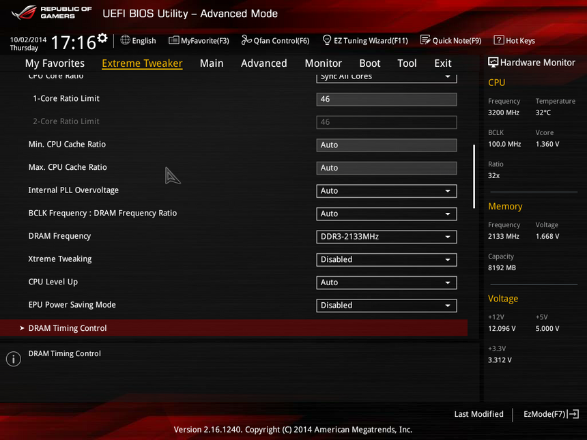Expand the CPU Level Up dropdown
Viewport: 587px width, 440px height.
[x=386, y=282]
